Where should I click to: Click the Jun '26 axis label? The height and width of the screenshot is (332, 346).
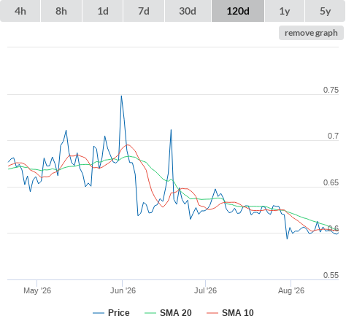tap(123, 290)
